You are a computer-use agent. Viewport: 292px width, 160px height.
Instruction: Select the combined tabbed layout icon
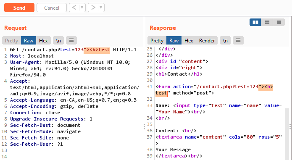click(x=279, y=22)
